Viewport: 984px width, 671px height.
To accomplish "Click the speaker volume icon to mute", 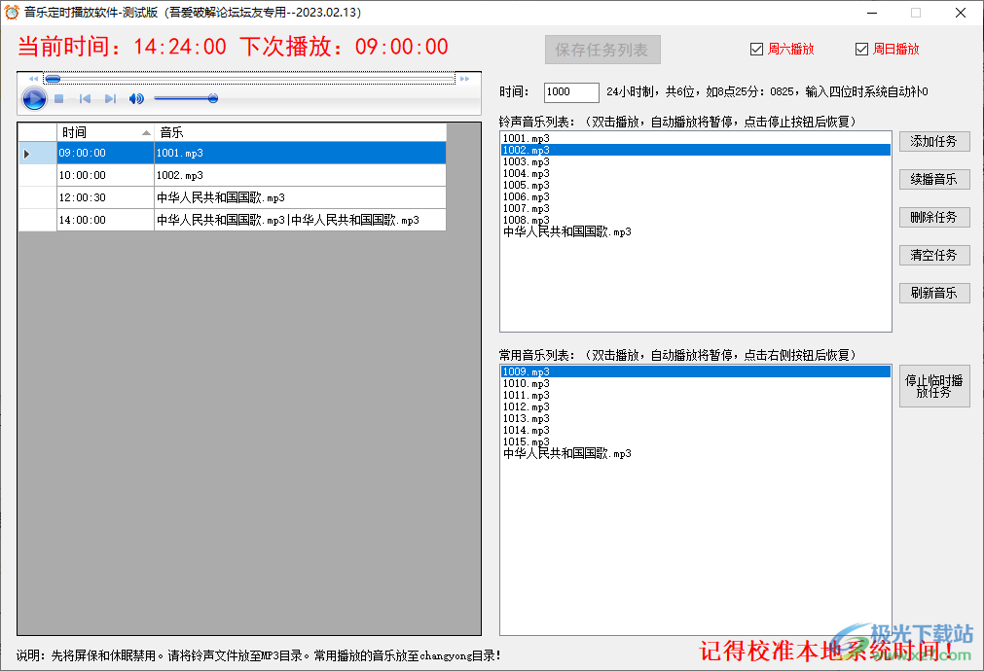I will (135, 97).
